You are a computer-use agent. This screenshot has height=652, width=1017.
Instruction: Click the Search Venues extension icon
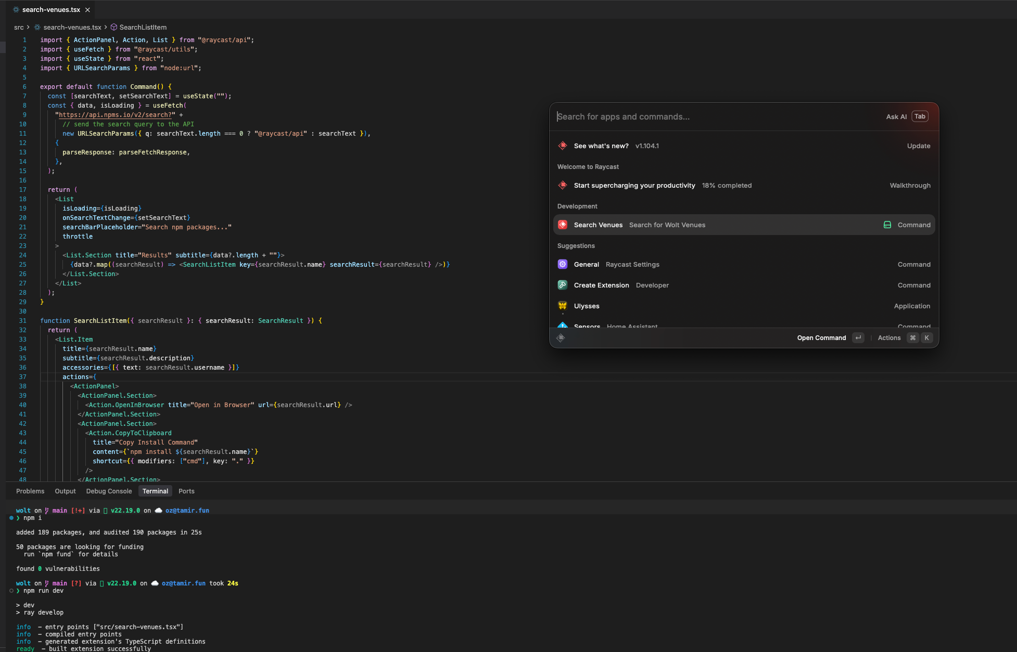563,225
